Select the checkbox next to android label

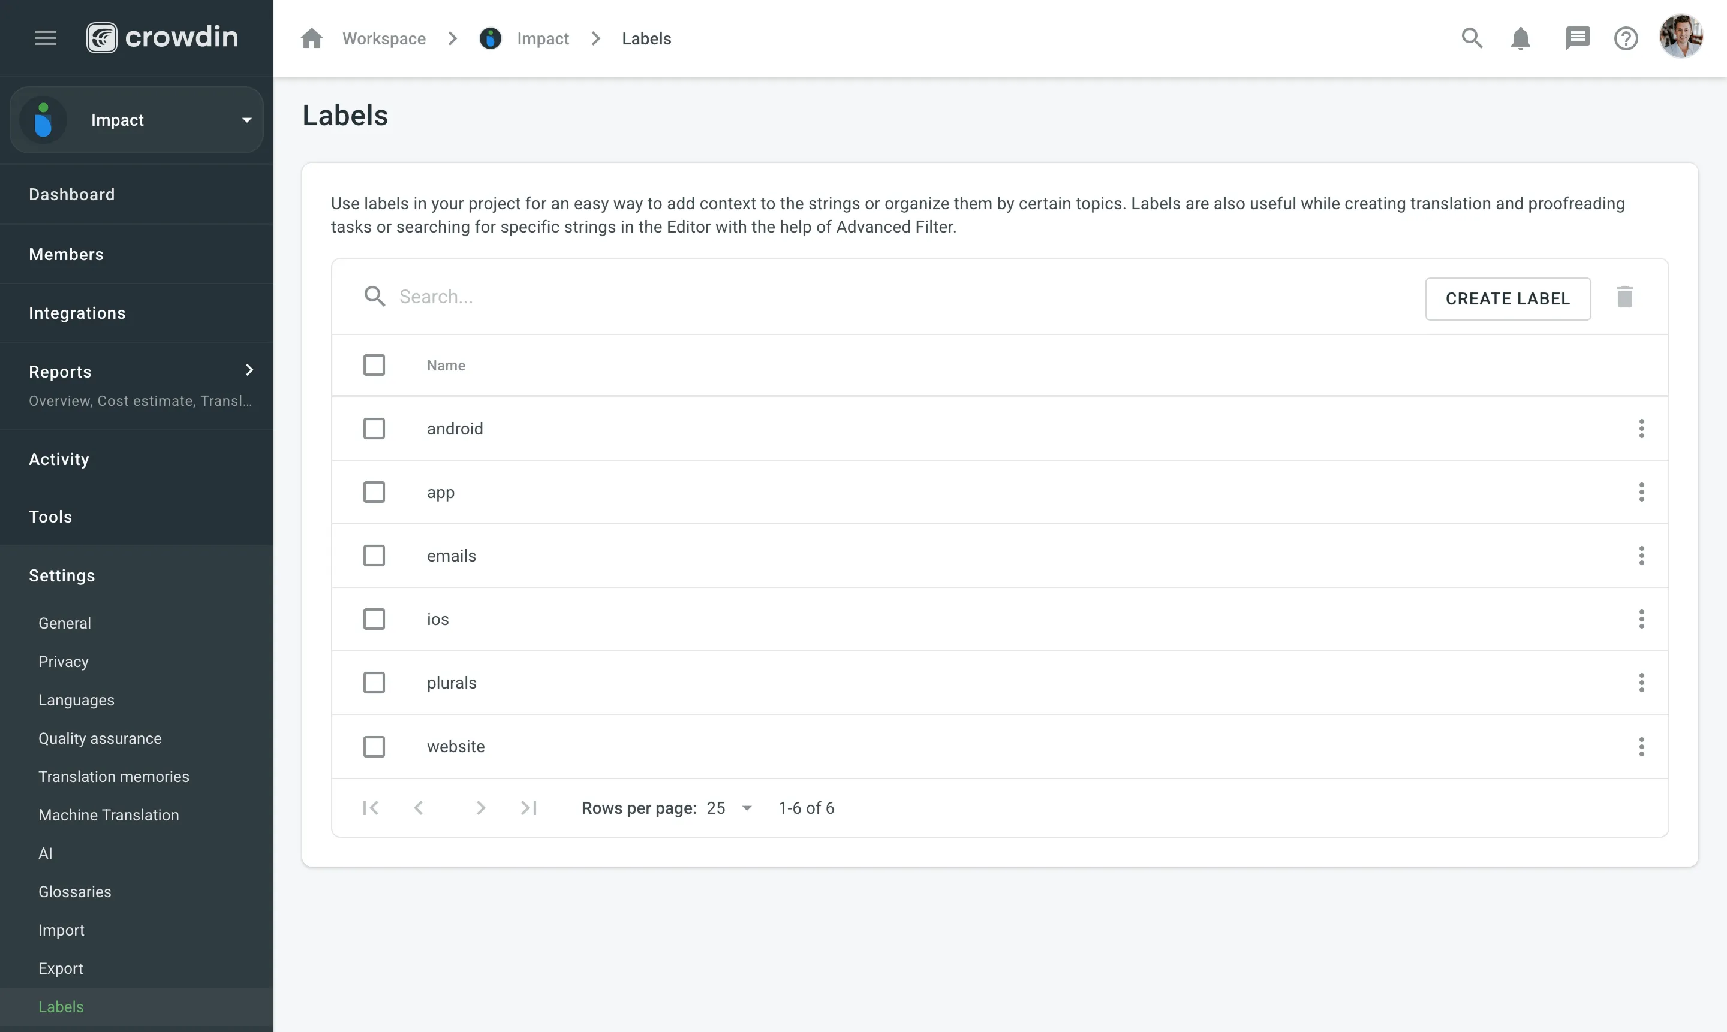[374, 429]
